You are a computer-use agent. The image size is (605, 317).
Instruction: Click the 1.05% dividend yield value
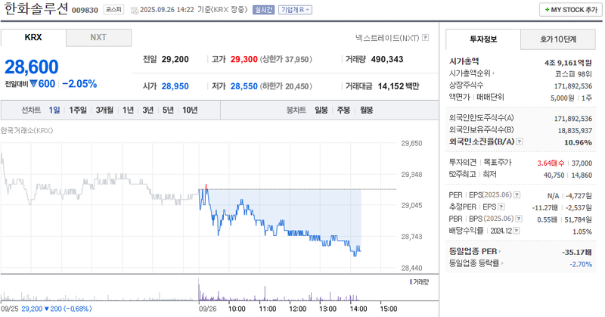582,232
